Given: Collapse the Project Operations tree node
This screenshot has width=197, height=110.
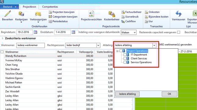Looking at the screenshot, I should (x=117, y=51).
